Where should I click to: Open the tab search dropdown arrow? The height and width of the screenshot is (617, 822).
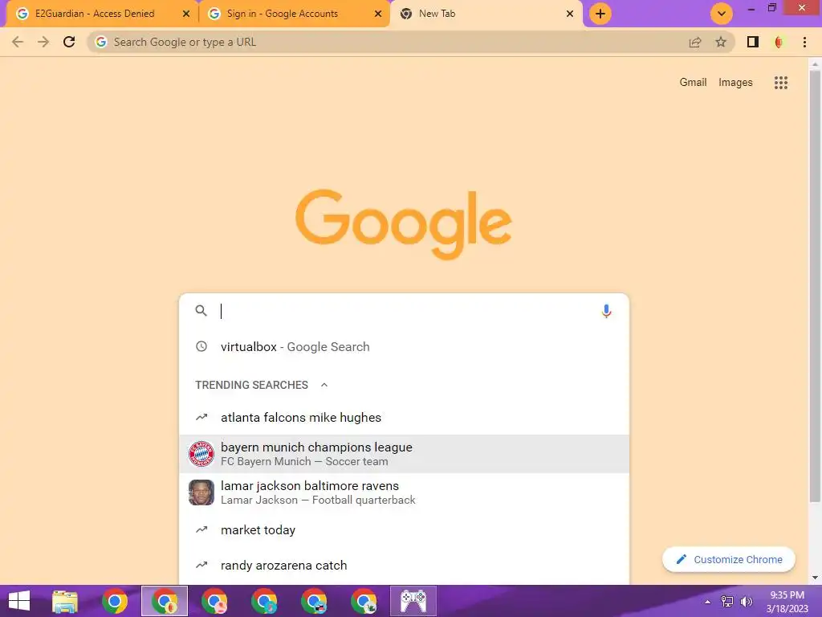click(722, 14)
